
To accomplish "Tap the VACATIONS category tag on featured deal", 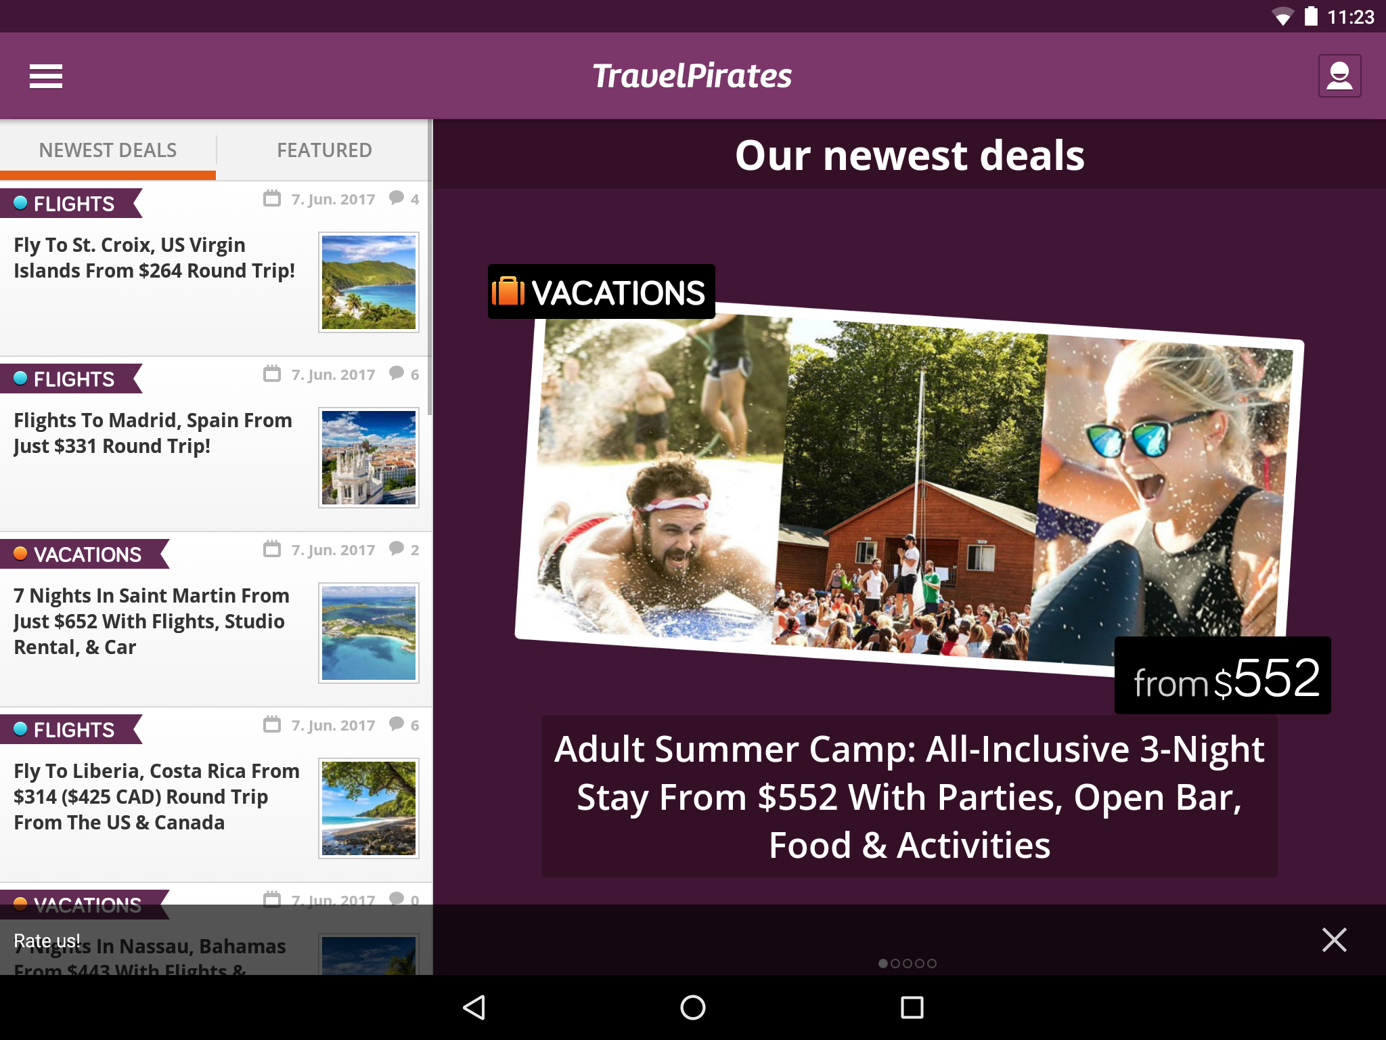I will pos(601,292).
